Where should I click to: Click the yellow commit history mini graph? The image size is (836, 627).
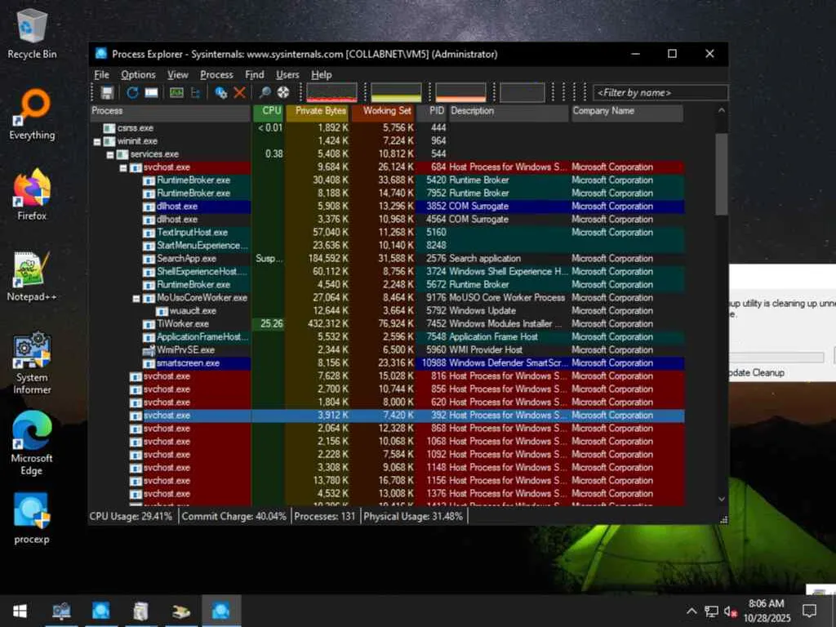tap(396, 92)
